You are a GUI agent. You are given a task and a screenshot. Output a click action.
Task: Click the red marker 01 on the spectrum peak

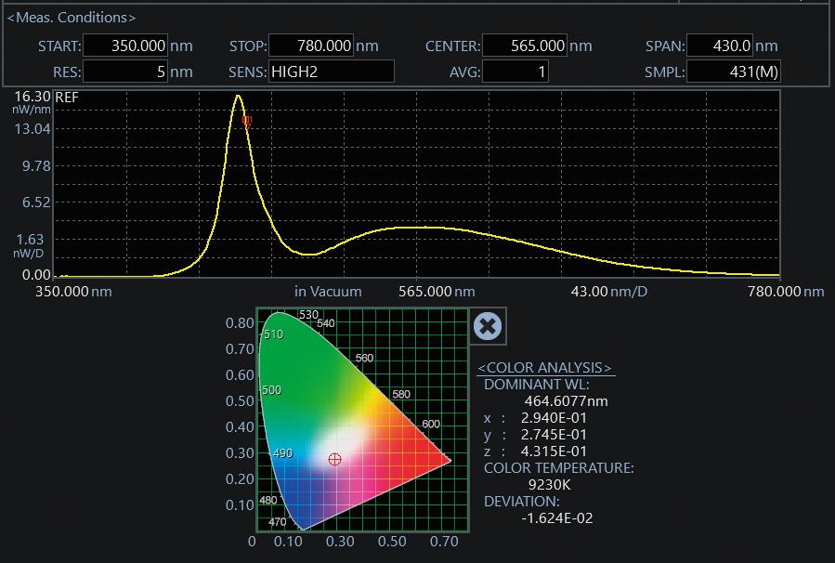coord(248,122)
